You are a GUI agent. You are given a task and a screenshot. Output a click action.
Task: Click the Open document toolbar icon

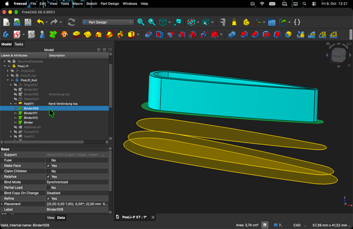[x=17, y=22]
